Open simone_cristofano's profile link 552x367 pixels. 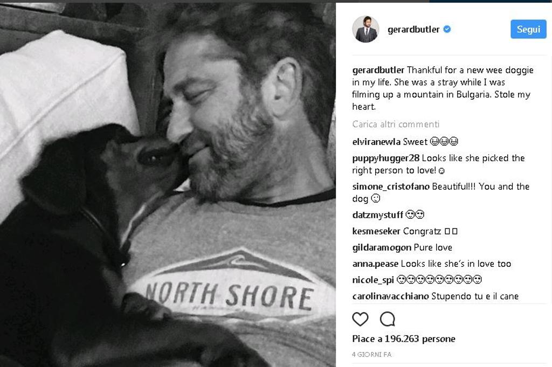click(391, 186)
